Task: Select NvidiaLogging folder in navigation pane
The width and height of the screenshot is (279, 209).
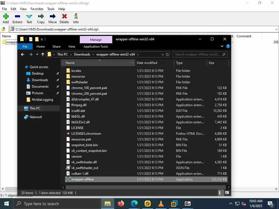Action: click(x=42, y=100)
